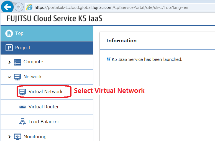Viewport: 215px width, 141px height.
Task: Select the Project menu header
Action: point(47,48)
